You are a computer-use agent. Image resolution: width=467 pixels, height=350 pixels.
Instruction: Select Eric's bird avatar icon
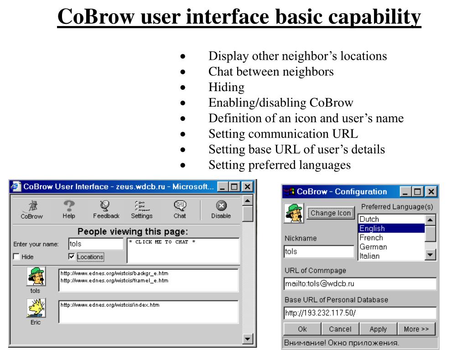[x=36, y=308]
